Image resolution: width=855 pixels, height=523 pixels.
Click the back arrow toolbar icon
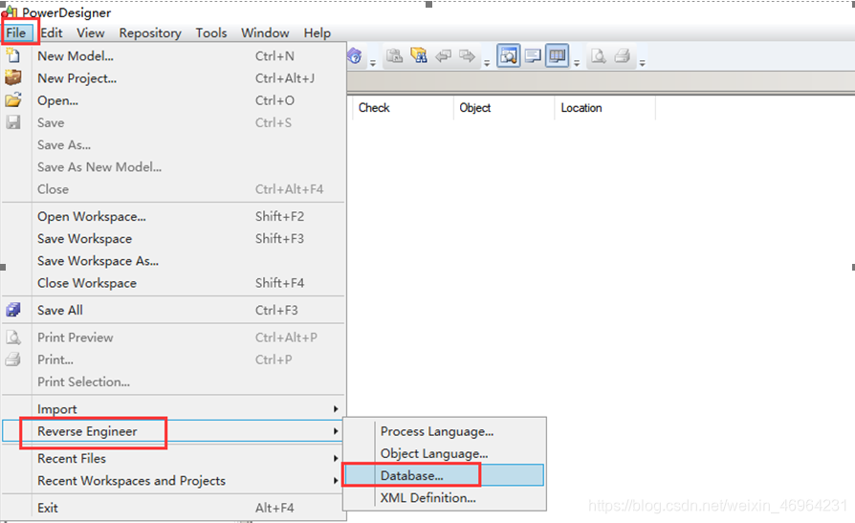[x=443, y=55]
